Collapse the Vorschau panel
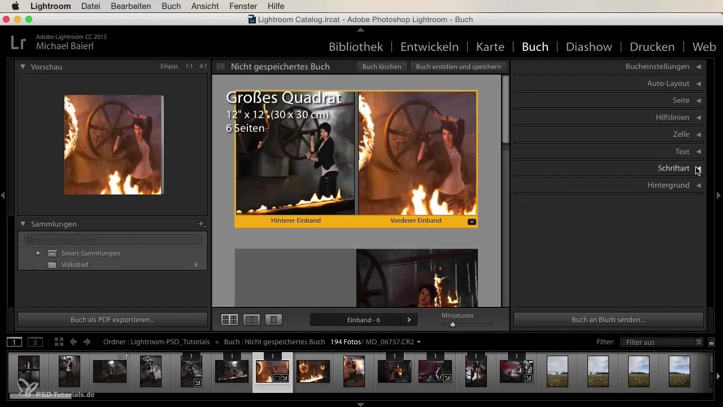Screen dimensions: 723x407 23,67
